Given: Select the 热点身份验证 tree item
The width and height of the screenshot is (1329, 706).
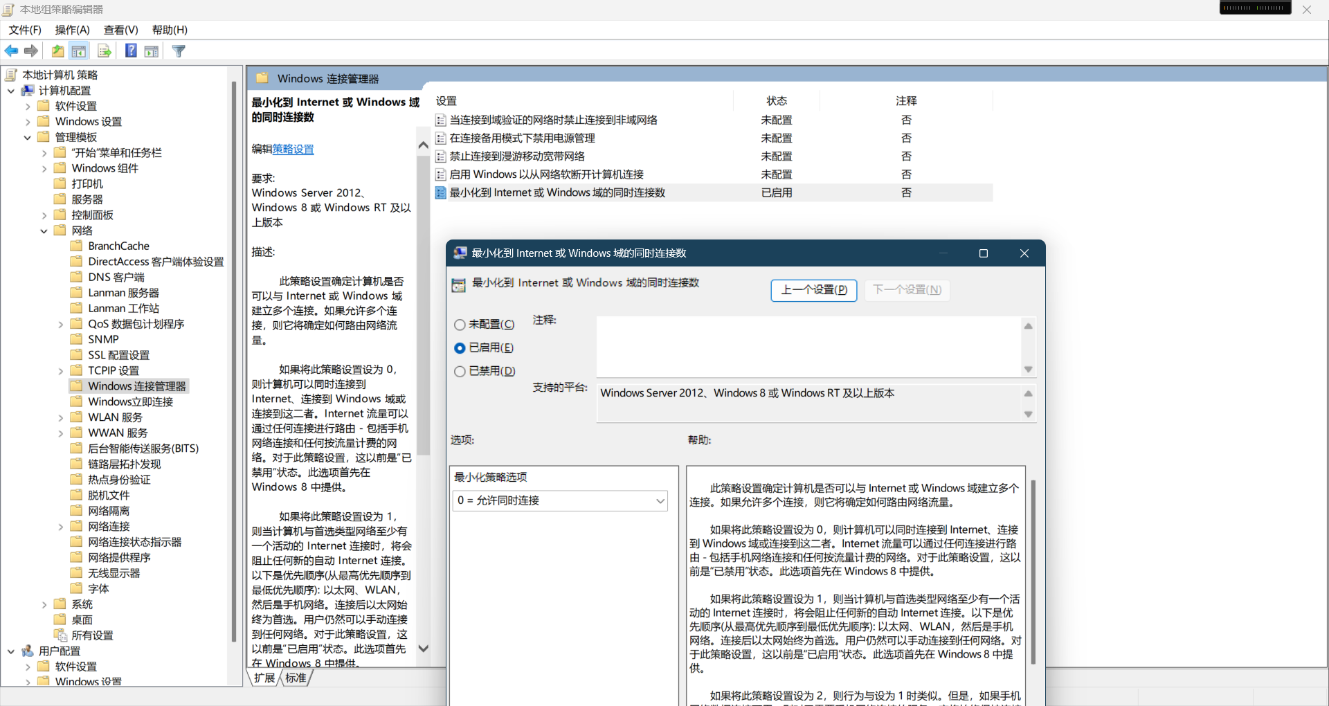Looking at the screenshot, I should pyautogui.click(x=119, y=480).
